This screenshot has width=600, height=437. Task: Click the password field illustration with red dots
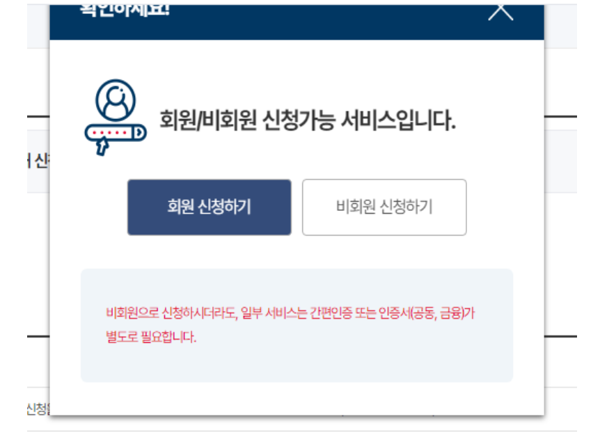click(116, 133)
